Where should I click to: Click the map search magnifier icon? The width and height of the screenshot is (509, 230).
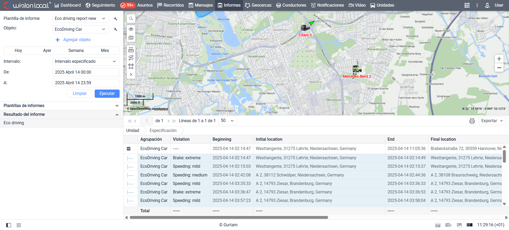131,19
